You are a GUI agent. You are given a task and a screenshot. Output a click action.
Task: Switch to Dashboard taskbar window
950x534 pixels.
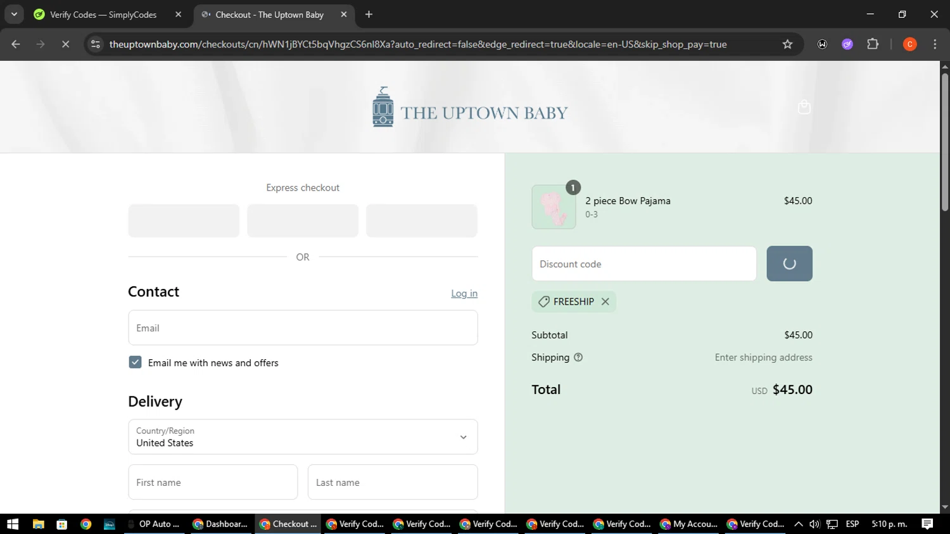point(220,524)
